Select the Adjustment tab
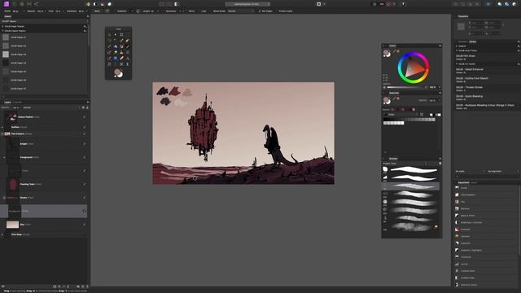This screenshot has height=293, width=521. pyautogui.click(x=463, y=182)
